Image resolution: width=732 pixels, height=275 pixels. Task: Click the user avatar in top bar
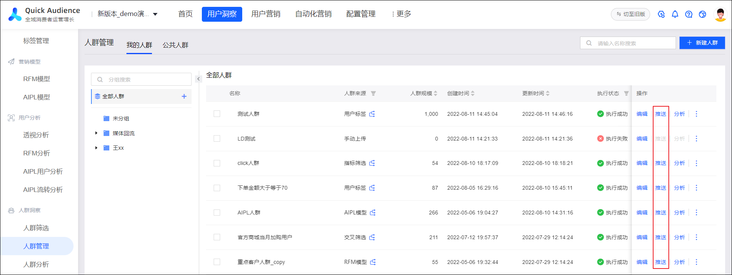[720, 14]
